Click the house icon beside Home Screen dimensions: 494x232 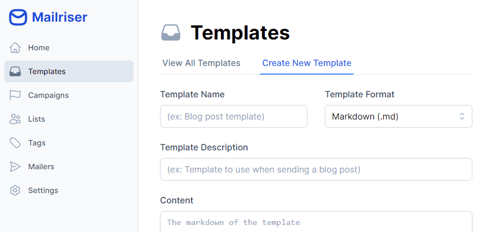(x=15, y=48)
